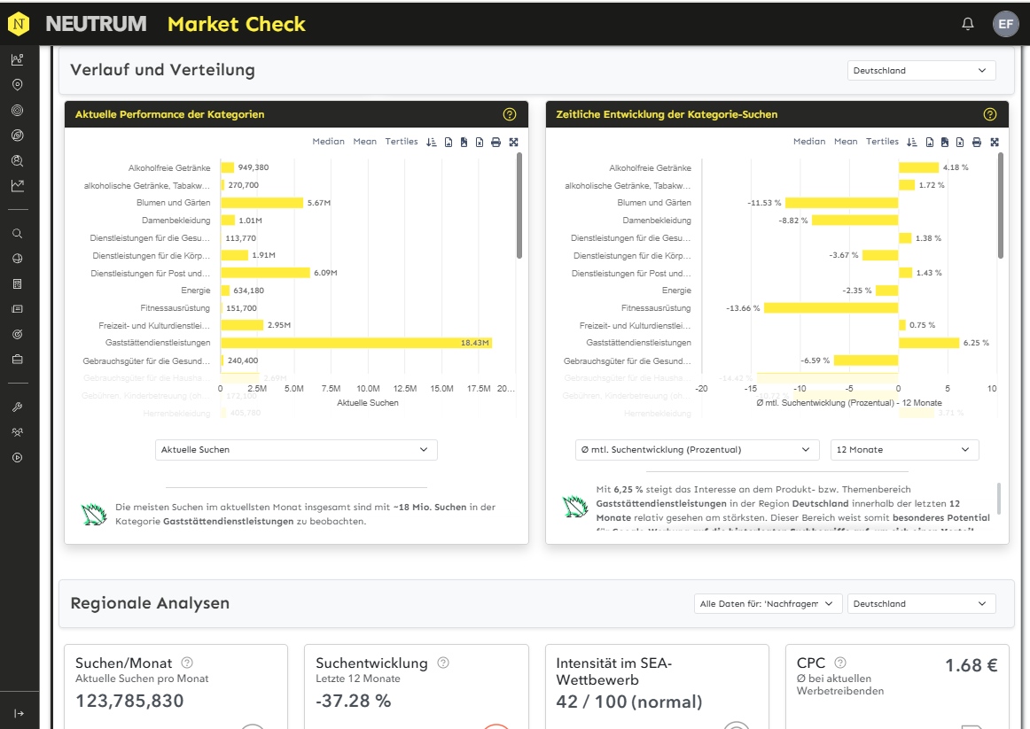This screenshot has width=1030, height=729.
Task: Print the Zeitliche Entwicklung chart
Action: coord(977,142)
